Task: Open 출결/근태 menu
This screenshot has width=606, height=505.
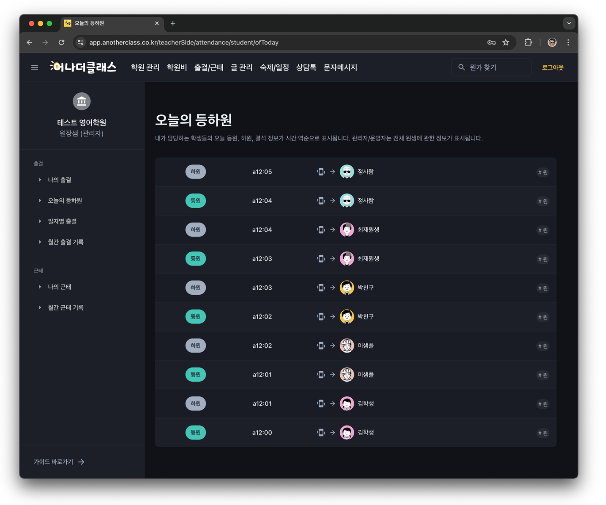Action: coord(209,67)
